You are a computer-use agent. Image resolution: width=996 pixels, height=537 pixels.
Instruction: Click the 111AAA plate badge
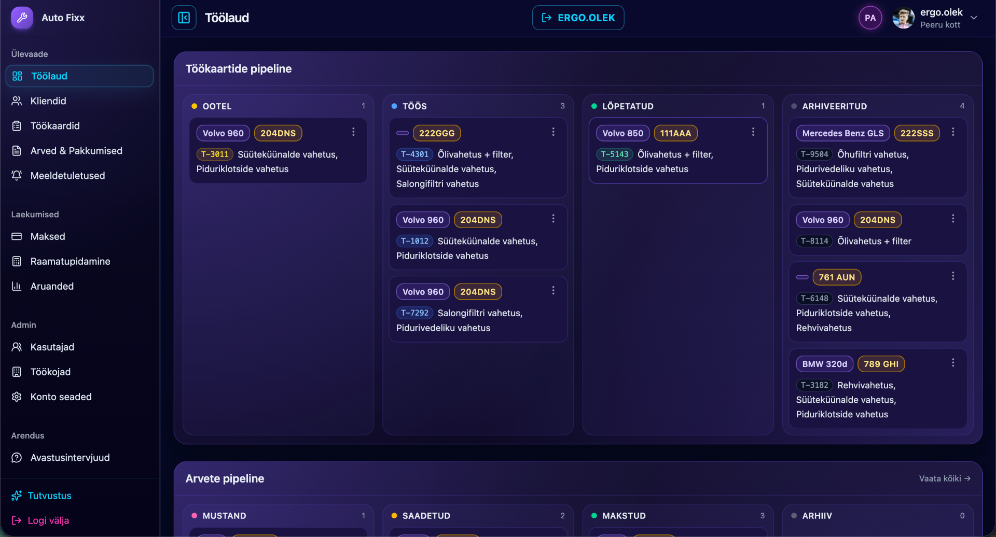click(x=675, y=133)
